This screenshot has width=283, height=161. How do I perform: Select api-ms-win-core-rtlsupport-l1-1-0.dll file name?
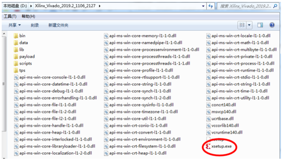tap(144, 77)
